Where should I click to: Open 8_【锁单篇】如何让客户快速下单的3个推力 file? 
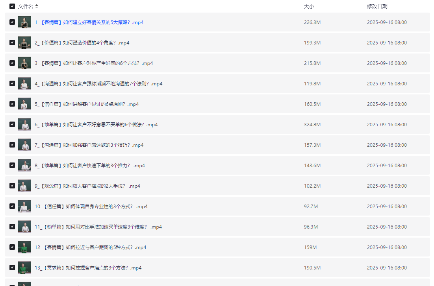click(x=89, y=166)
